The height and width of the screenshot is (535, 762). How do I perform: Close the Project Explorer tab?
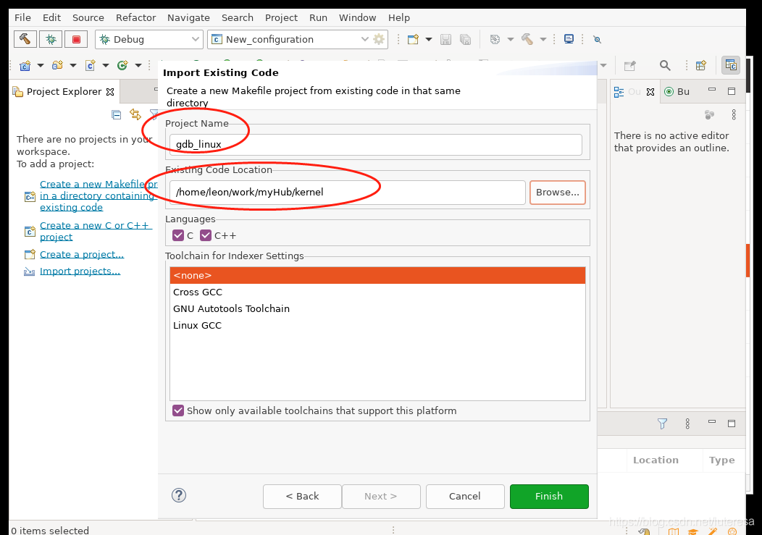click(110, 91)
